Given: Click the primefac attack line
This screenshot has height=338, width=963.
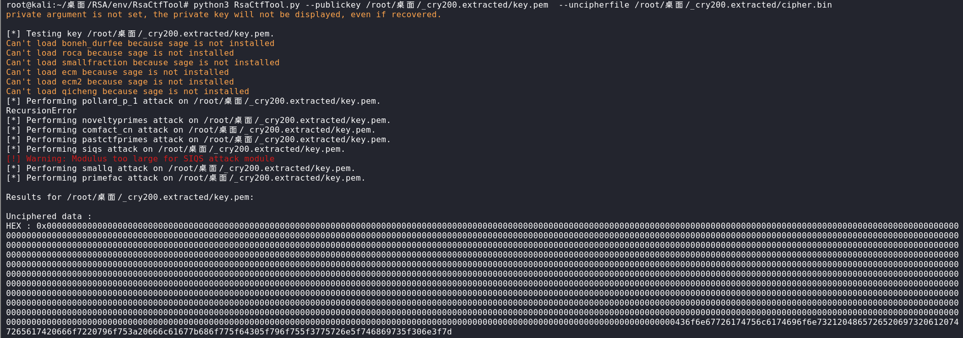Looking at the screenshot, I should [x=186, y=178].
